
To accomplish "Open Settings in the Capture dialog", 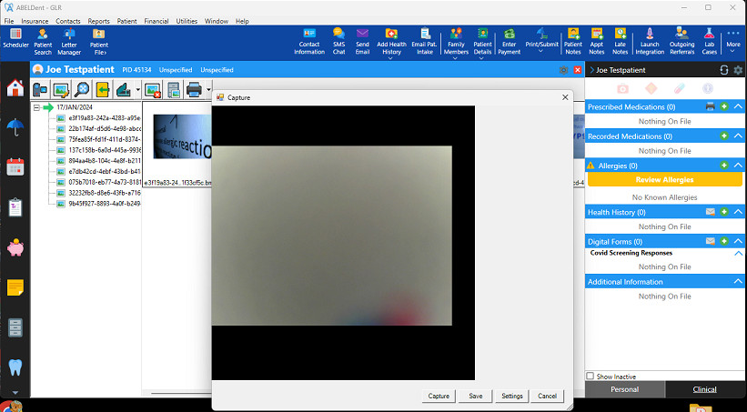I will click(512, 396).
